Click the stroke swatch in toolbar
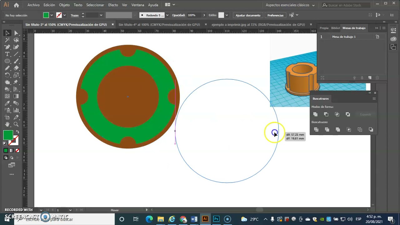Screen dimensions: 400x225 [13, 141]
